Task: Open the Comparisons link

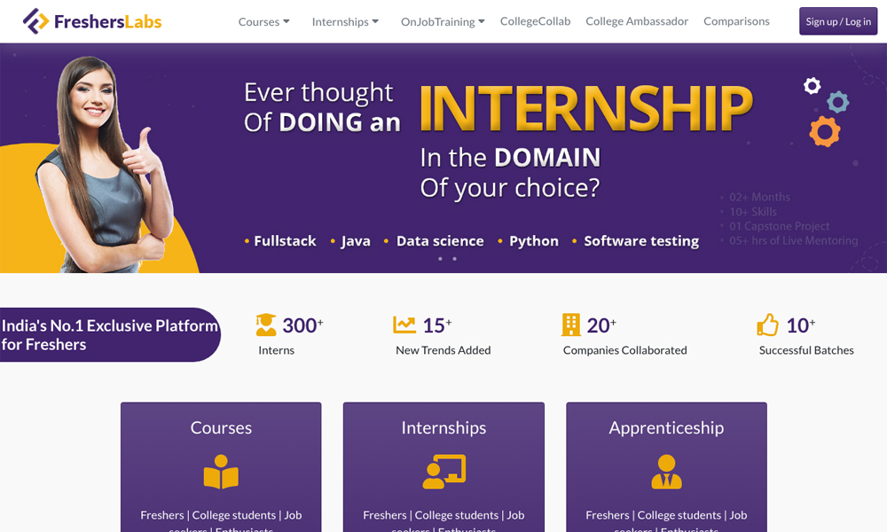Action: click(736, 21)
